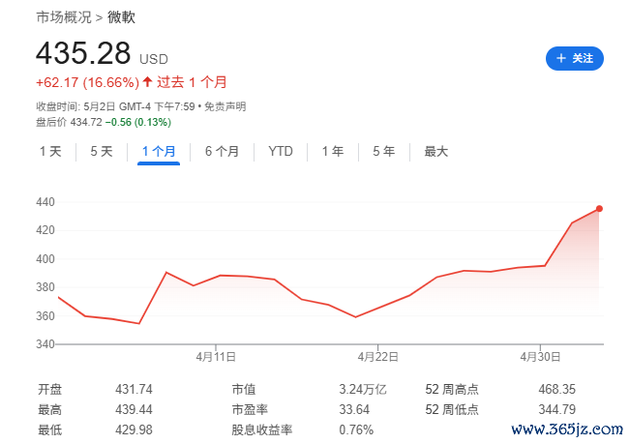
Task: Click the 400 y-axis label
Action: click(45, 259)
